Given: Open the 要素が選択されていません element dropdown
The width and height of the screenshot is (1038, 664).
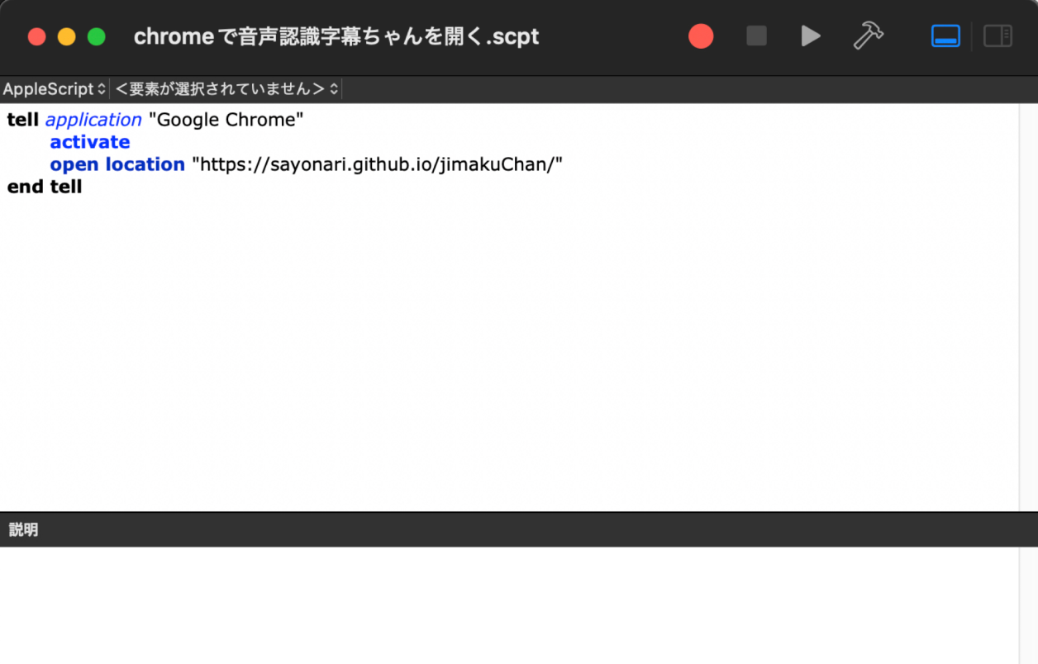Looking at the screenshot, I should (226, 88).
